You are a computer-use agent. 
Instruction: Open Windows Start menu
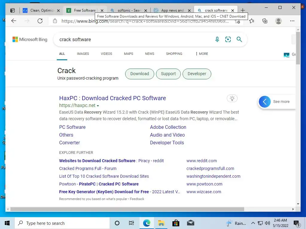(x=7, y=223)
